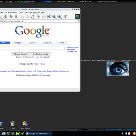Open the Bookmarks menu

point(13,13)
